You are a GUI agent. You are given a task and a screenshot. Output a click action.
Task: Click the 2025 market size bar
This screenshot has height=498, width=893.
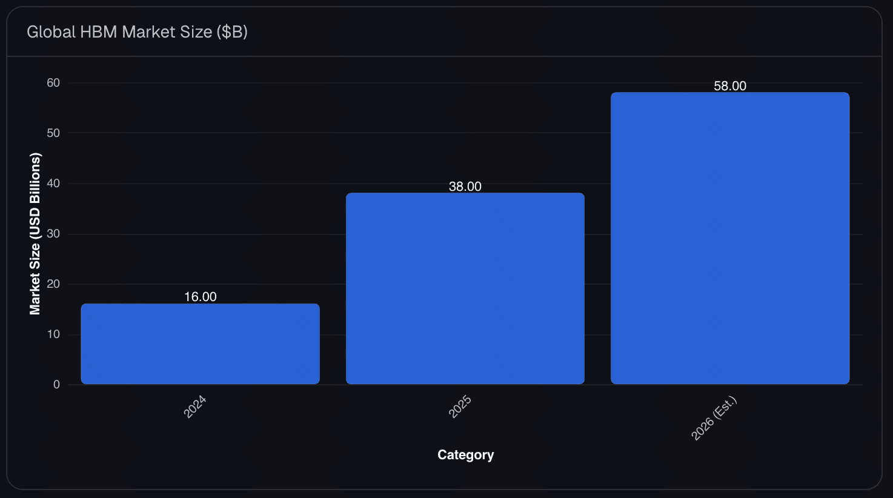coord(465,288)
